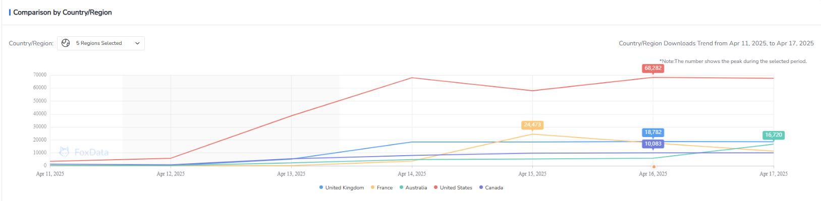Click the Comparison by Country/Region heading
The width and height of the screenshot is (821, 201).
(63, 12)
